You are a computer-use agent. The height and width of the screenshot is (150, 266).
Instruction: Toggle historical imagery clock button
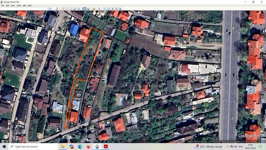pos(84,9)
